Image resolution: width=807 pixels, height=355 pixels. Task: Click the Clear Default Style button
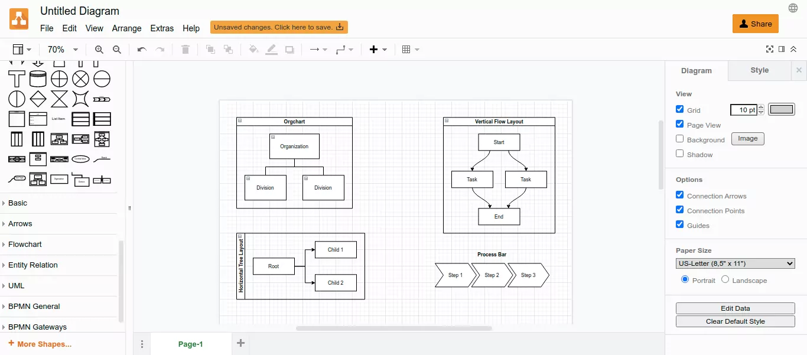click(x=736, y=321)
